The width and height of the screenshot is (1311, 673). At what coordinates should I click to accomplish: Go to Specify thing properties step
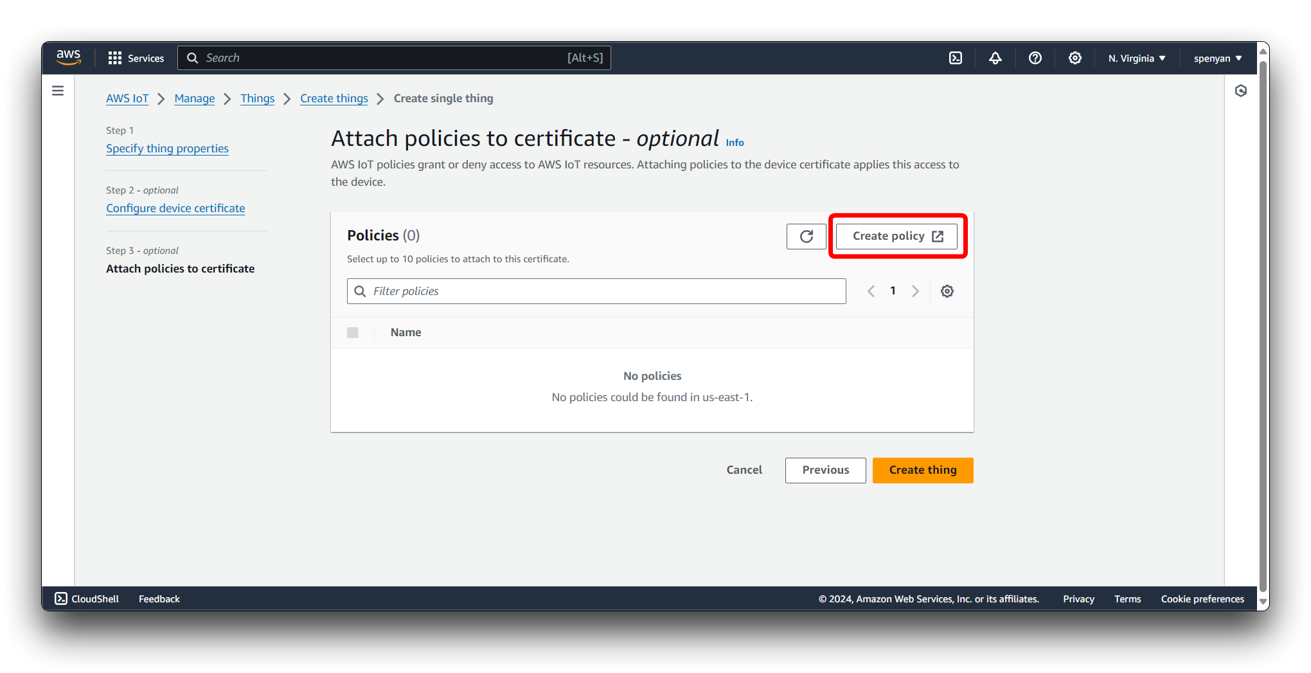(x=167, y=148)
